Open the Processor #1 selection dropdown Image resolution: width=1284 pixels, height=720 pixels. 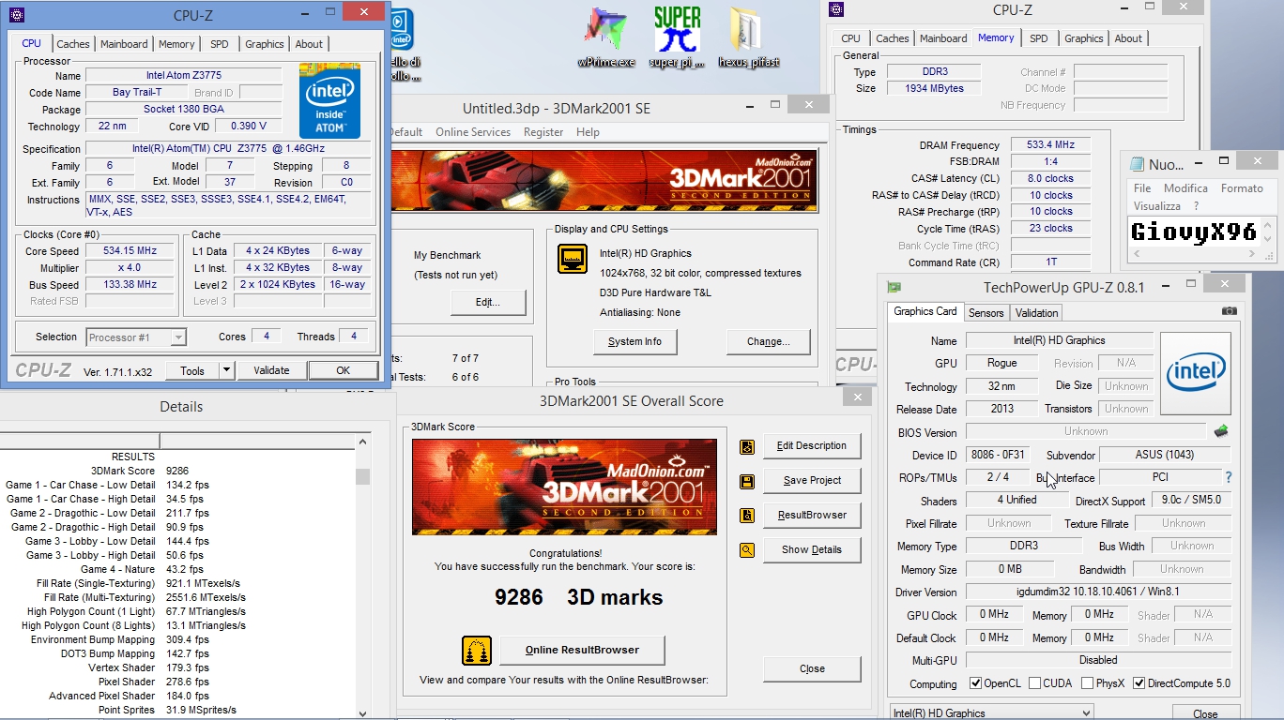(136, 337)
